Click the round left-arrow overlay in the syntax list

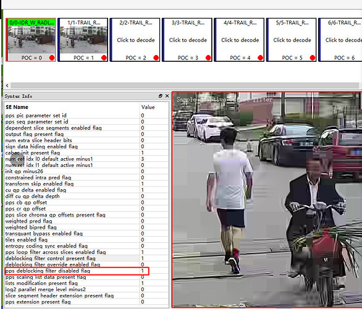[17, 159]
